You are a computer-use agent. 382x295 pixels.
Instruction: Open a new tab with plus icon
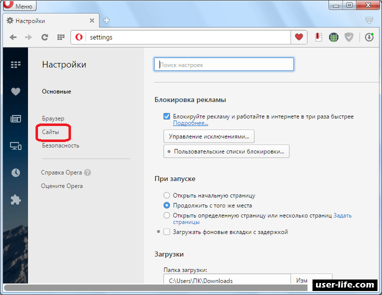coord(106,20)
